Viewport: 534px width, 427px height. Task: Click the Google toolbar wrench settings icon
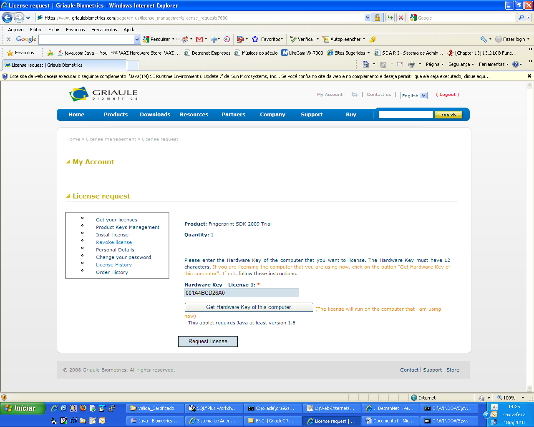tap(484, 39)
